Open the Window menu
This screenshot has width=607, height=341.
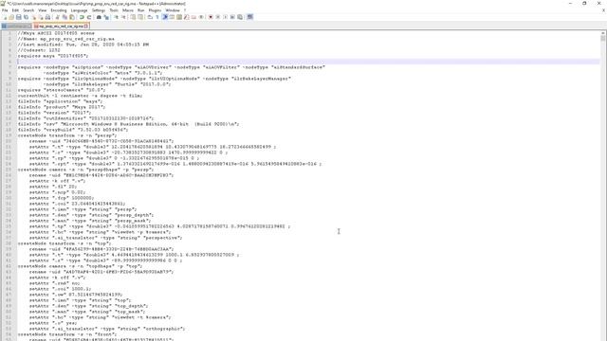(173, 10)
